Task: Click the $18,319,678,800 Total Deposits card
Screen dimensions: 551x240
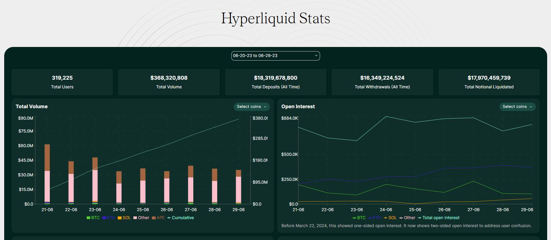Action: (275, 82)
